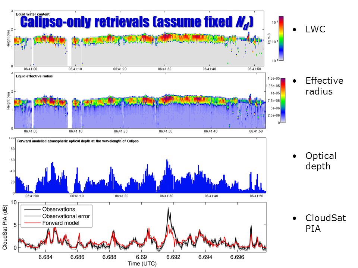Click the 40 tick on optical depth axis
The height and width of the screenshot is (268, 358).
coord(13,171)
